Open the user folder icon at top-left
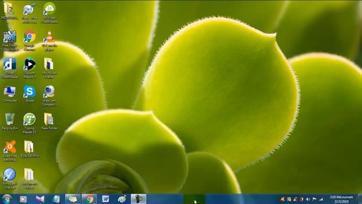This screenshot has width=362, height=204. point(10,11)
